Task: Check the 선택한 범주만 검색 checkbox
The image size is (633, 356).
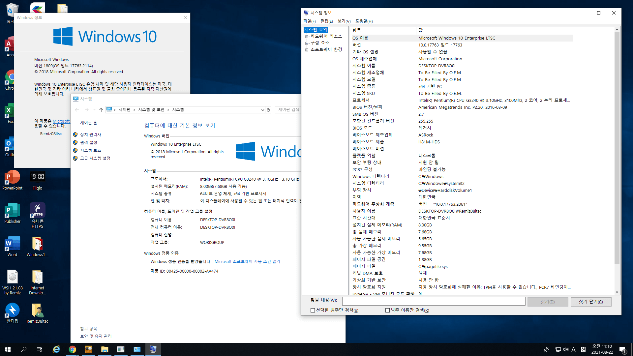Action: coord(313,311)
